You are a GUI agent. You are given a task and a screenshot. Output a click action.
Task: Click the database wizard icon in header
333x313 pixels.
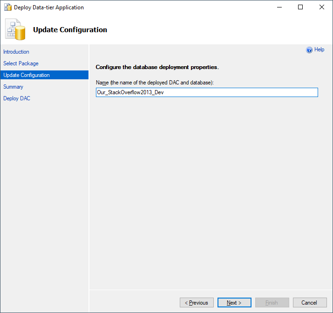click(15, 29)
